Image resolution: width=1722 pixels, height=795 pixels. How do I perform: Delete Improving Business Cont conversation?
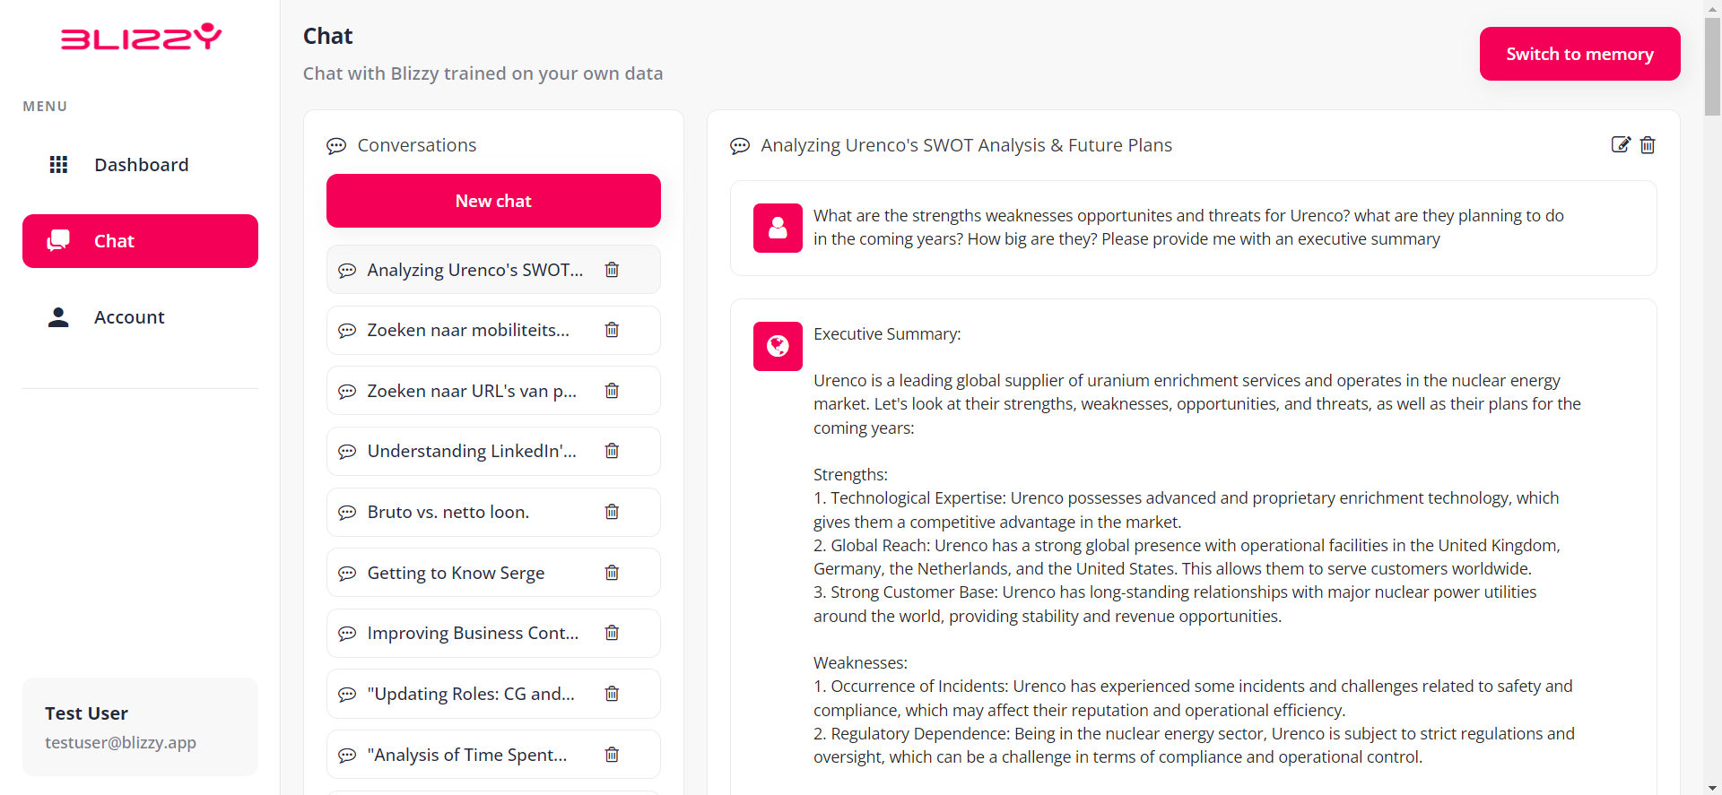pyautogui.click(x=612, y=633)
